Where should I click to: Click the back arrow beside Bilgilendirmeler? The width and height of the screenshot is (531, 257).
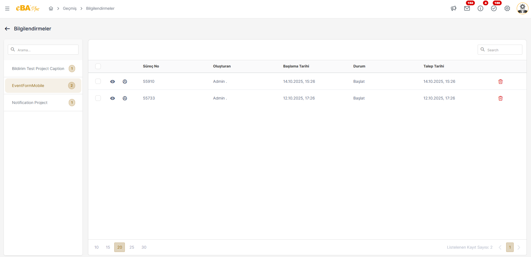point(8,29)
